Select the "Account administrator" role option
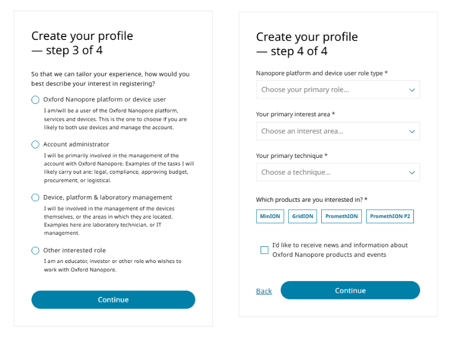This screenshot has height=340, width=451. click(x=35, y=144)
